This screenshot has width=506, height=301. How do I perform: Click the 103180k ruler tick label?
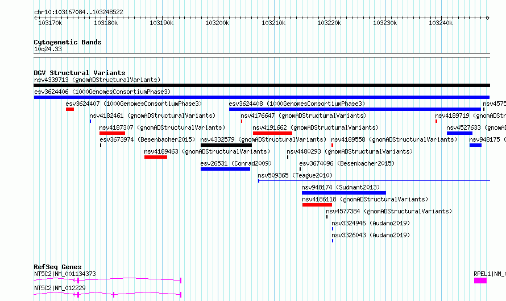(x=106, y=23)
